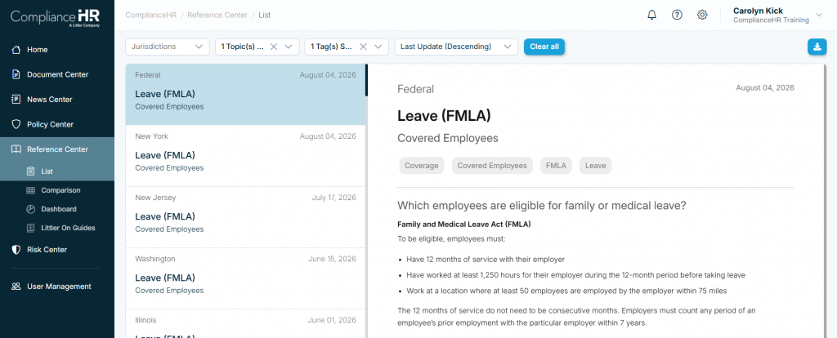Clear the Tag filter selection X
837x338 pixels.
pyautogui.click(x=363, y=47)
